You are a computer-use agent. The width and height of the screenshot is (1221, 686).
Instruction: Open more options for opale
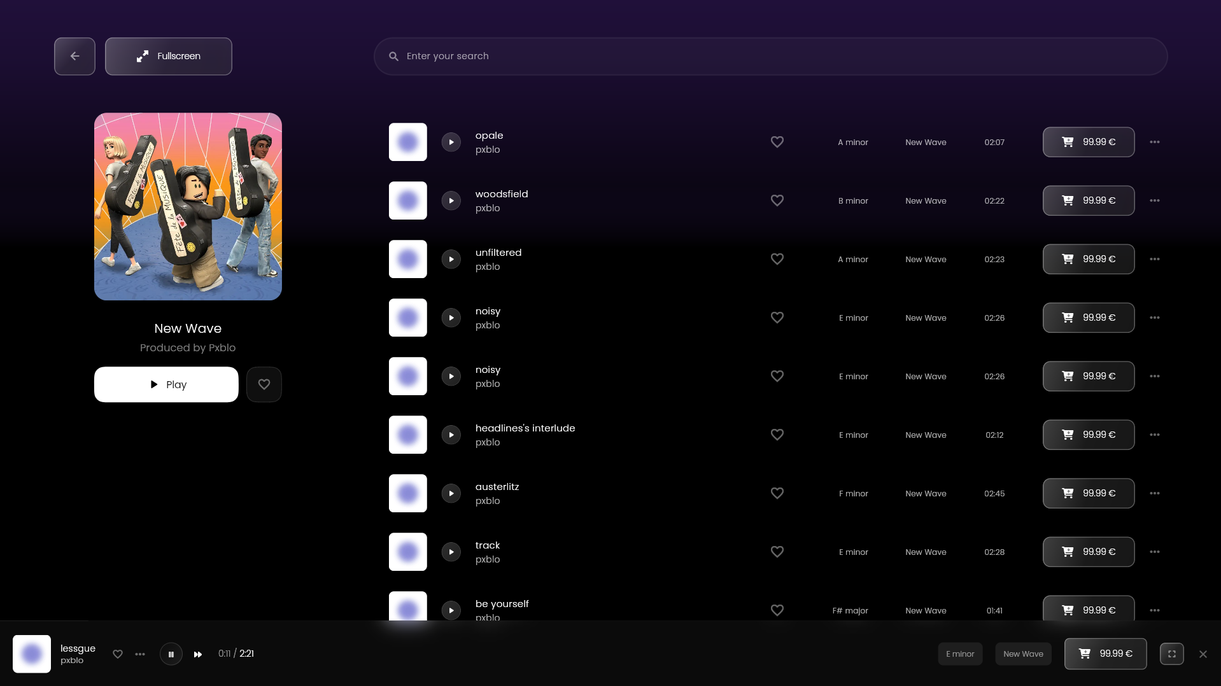point(1155,142)
